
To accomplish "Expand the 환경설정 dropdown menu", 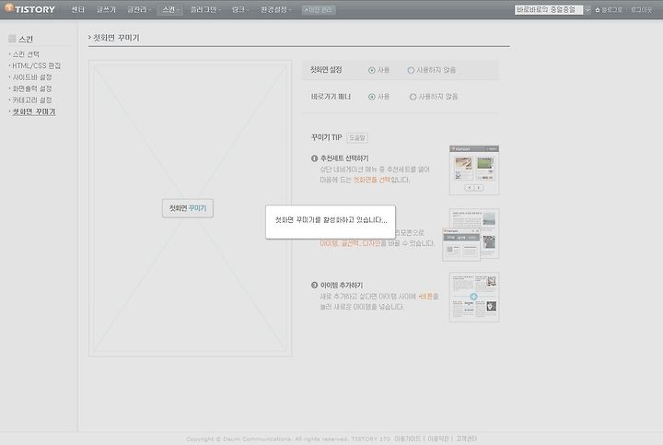I will click(x=275, y=9).
